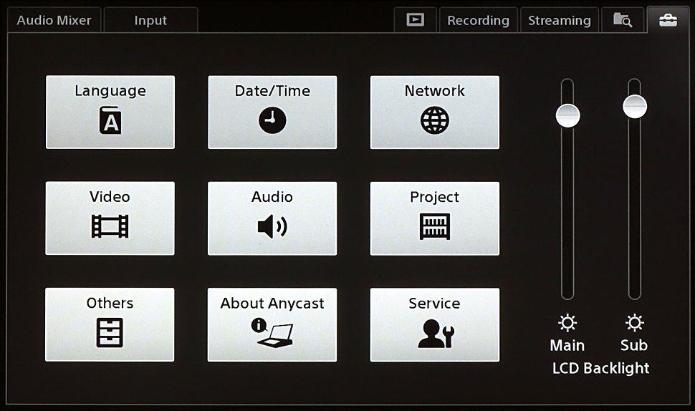Open the file search folder tab

point(622,20)
